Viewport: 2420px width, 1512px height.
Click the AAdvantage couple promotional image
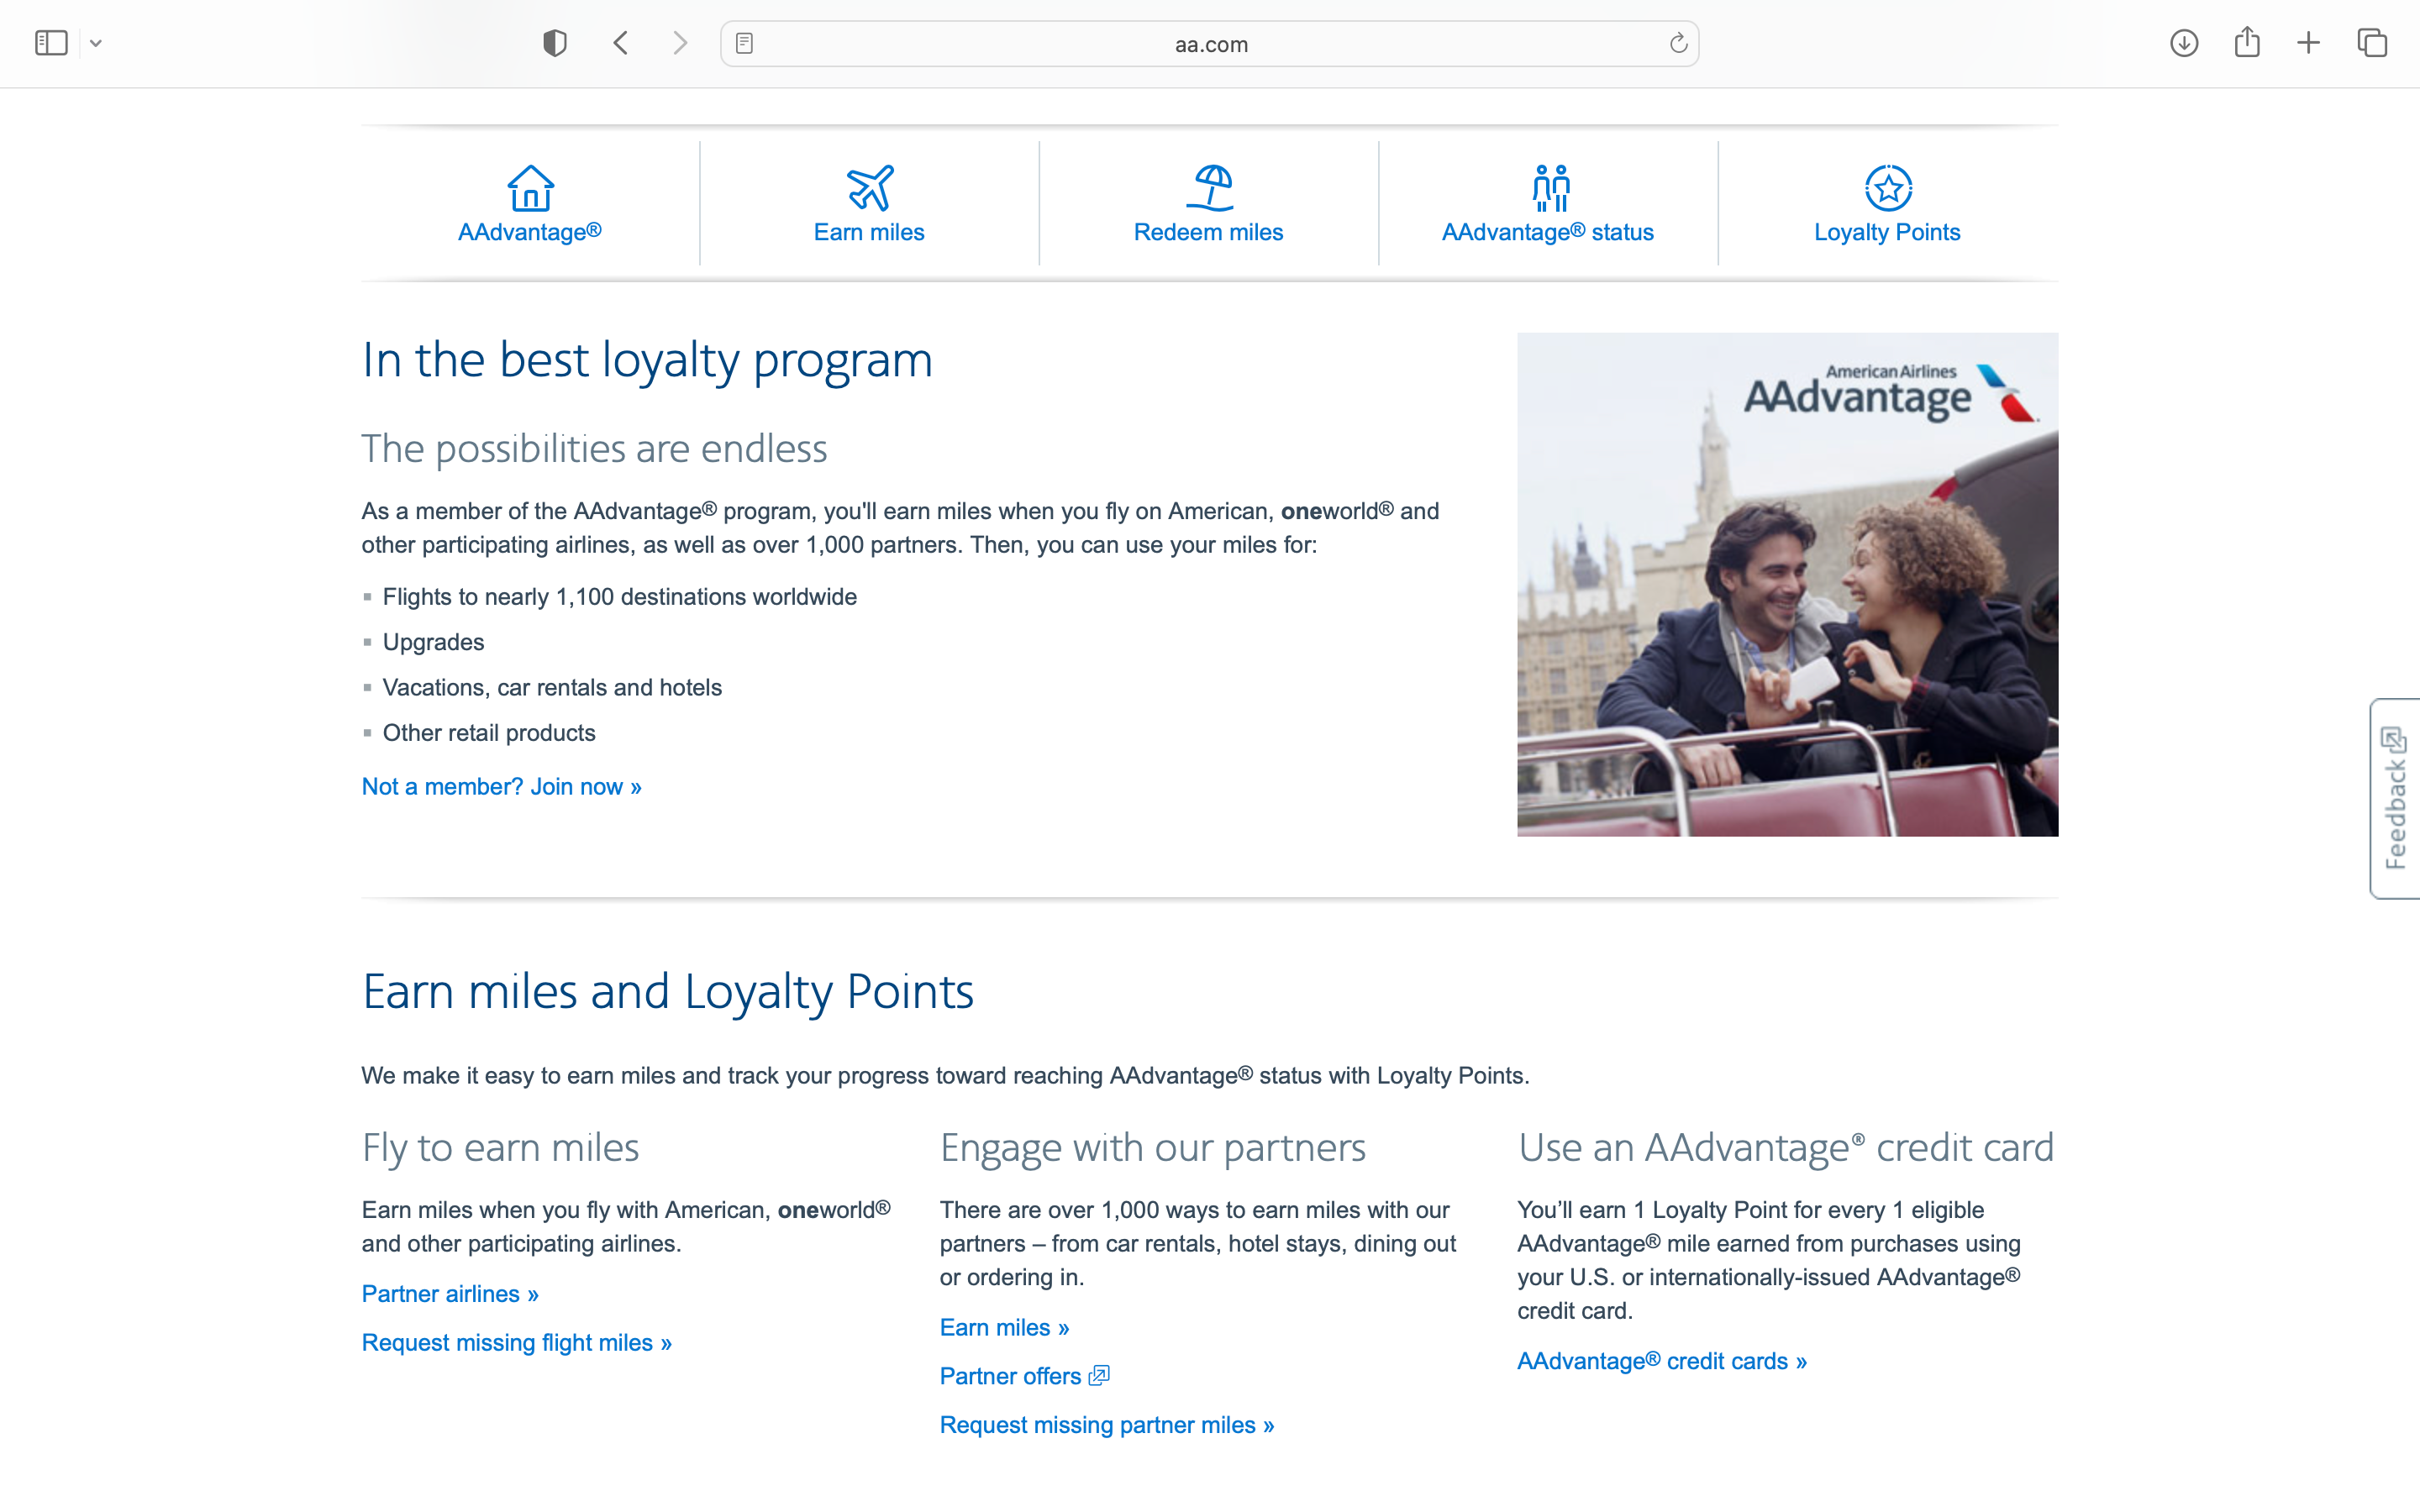click(1787, 584)
